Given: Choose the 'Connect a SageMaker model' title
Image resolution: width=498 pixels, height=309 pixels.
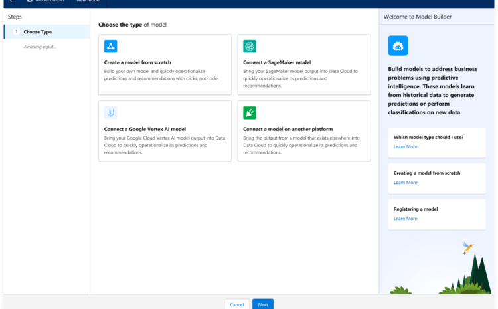Looking at the screenshot, I should 277,62.
